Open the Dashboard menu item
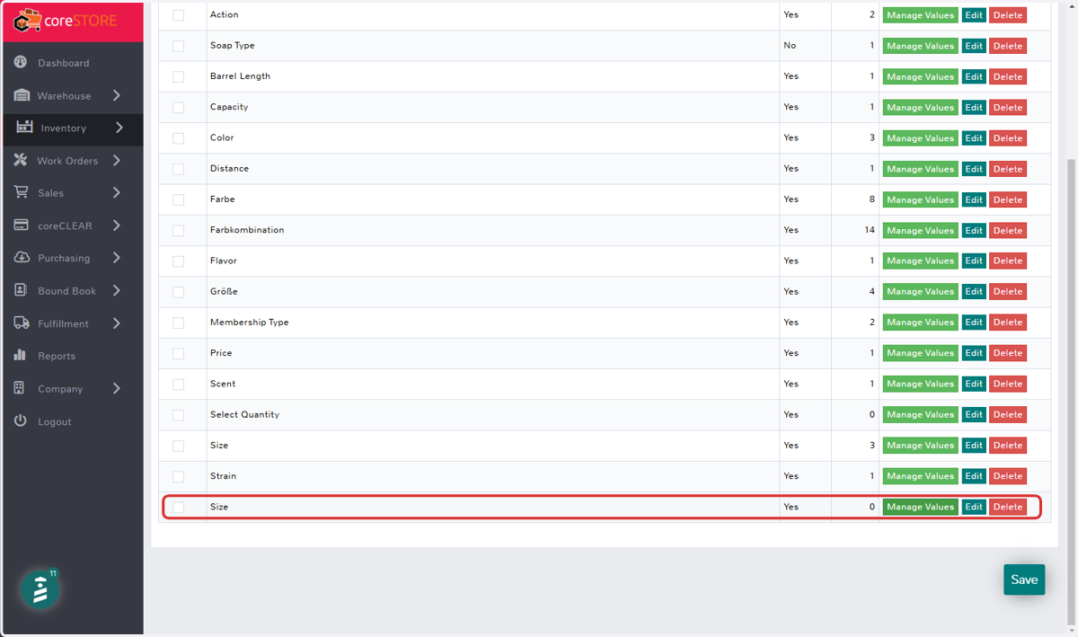The width and height of the screenshot is (1078, 637). (x=63, y=63)
